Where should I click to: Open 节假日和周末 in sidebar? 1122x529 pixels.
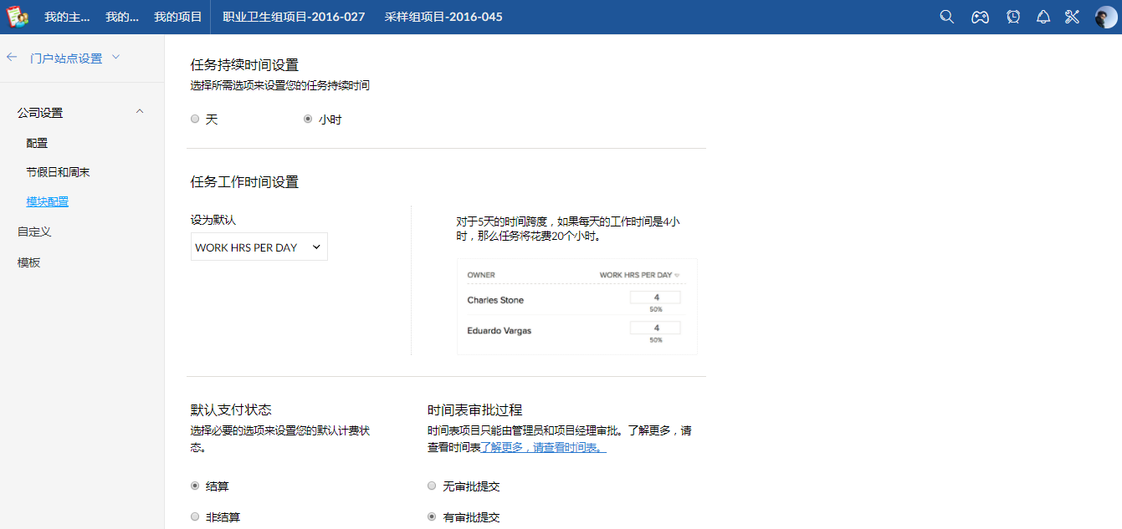[58, 172]
